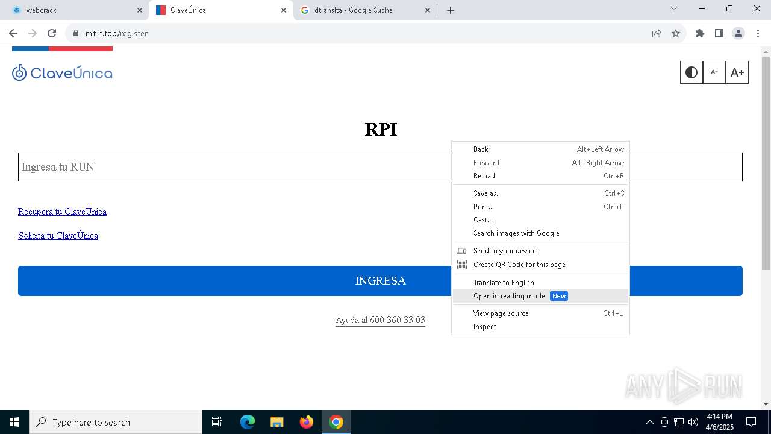771x434 pixels.
Task: Open the Extensions puzzle icon
Action: click(x=700, y=33)
